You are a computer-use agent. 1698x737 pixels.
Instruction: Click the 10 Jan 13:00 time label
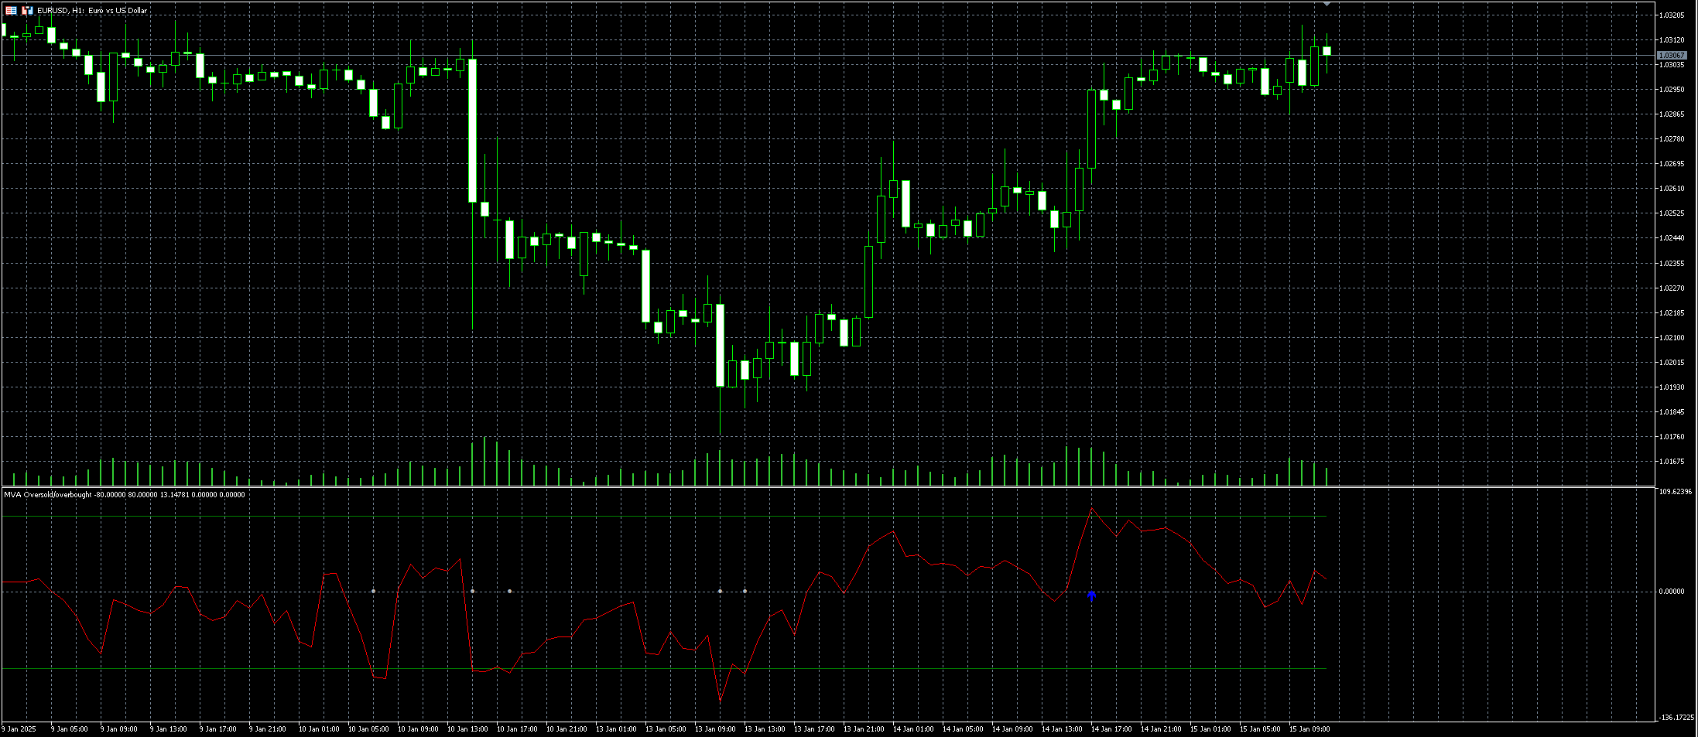467,729
